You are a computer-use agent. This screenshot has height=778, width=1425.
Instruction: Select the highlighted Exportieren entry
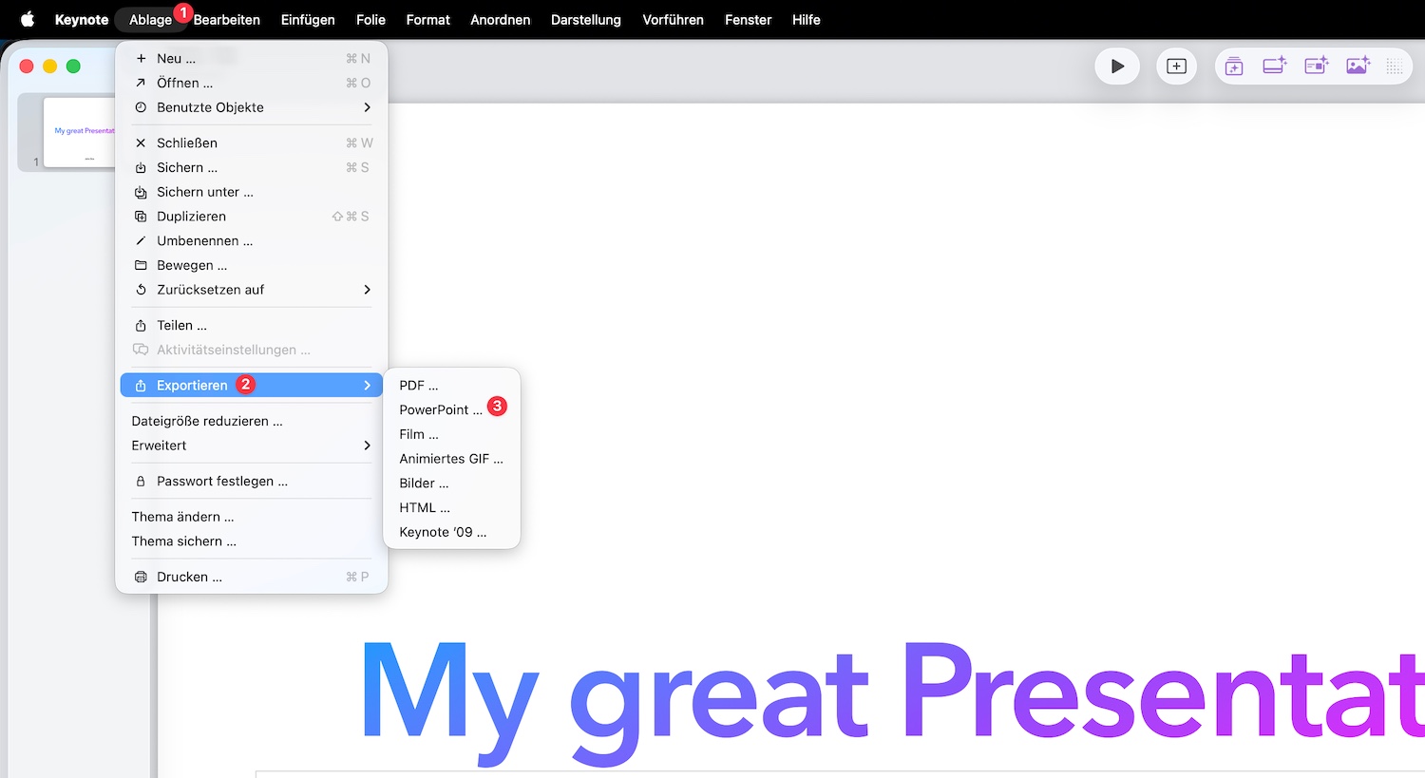point(252,385)
